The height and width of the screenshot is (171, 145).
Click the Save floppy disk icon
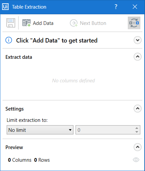11,23
